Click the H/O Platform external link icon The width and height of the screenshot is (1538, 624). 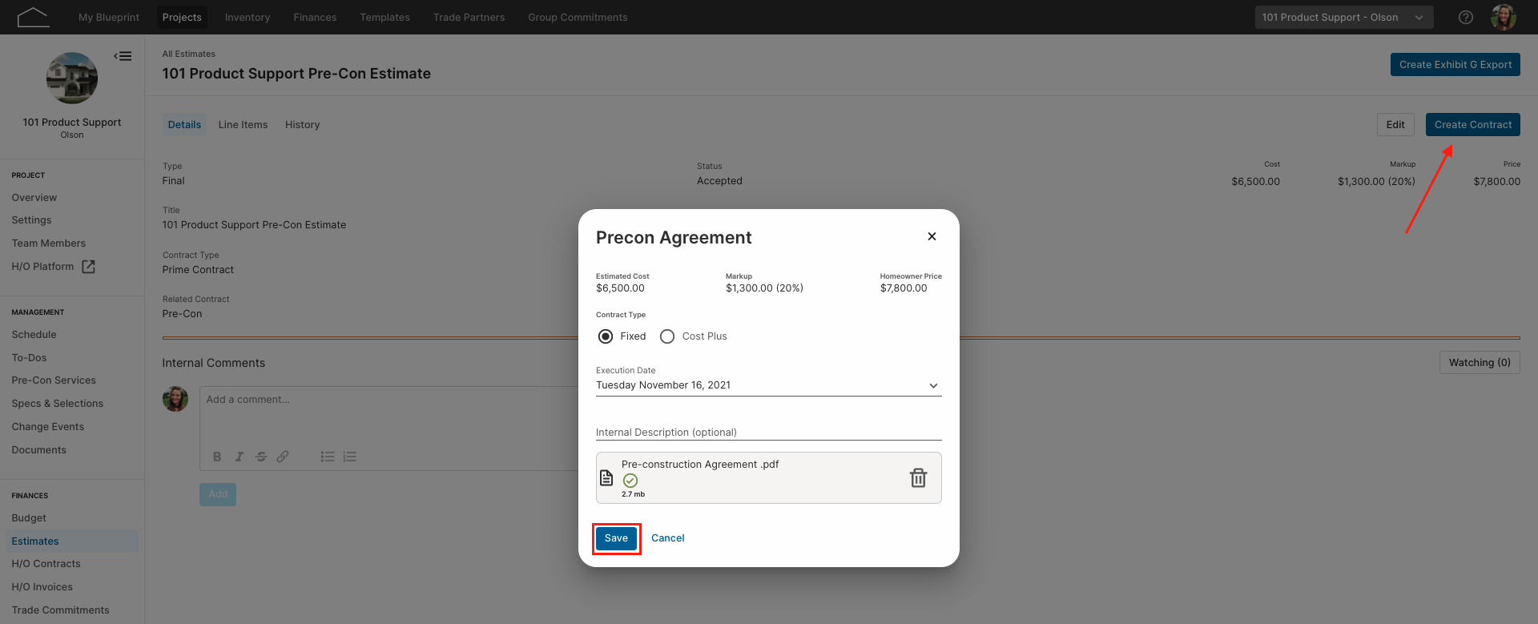pyautogui.click(x=89, y=267)
